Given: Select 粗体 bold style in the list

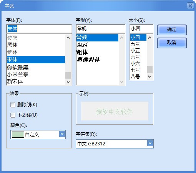Looking at the screenshot, I should pos(97,52).
